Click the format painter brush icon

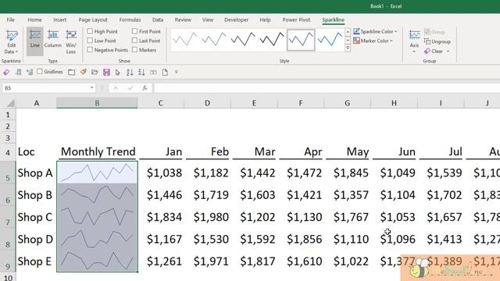84,73
